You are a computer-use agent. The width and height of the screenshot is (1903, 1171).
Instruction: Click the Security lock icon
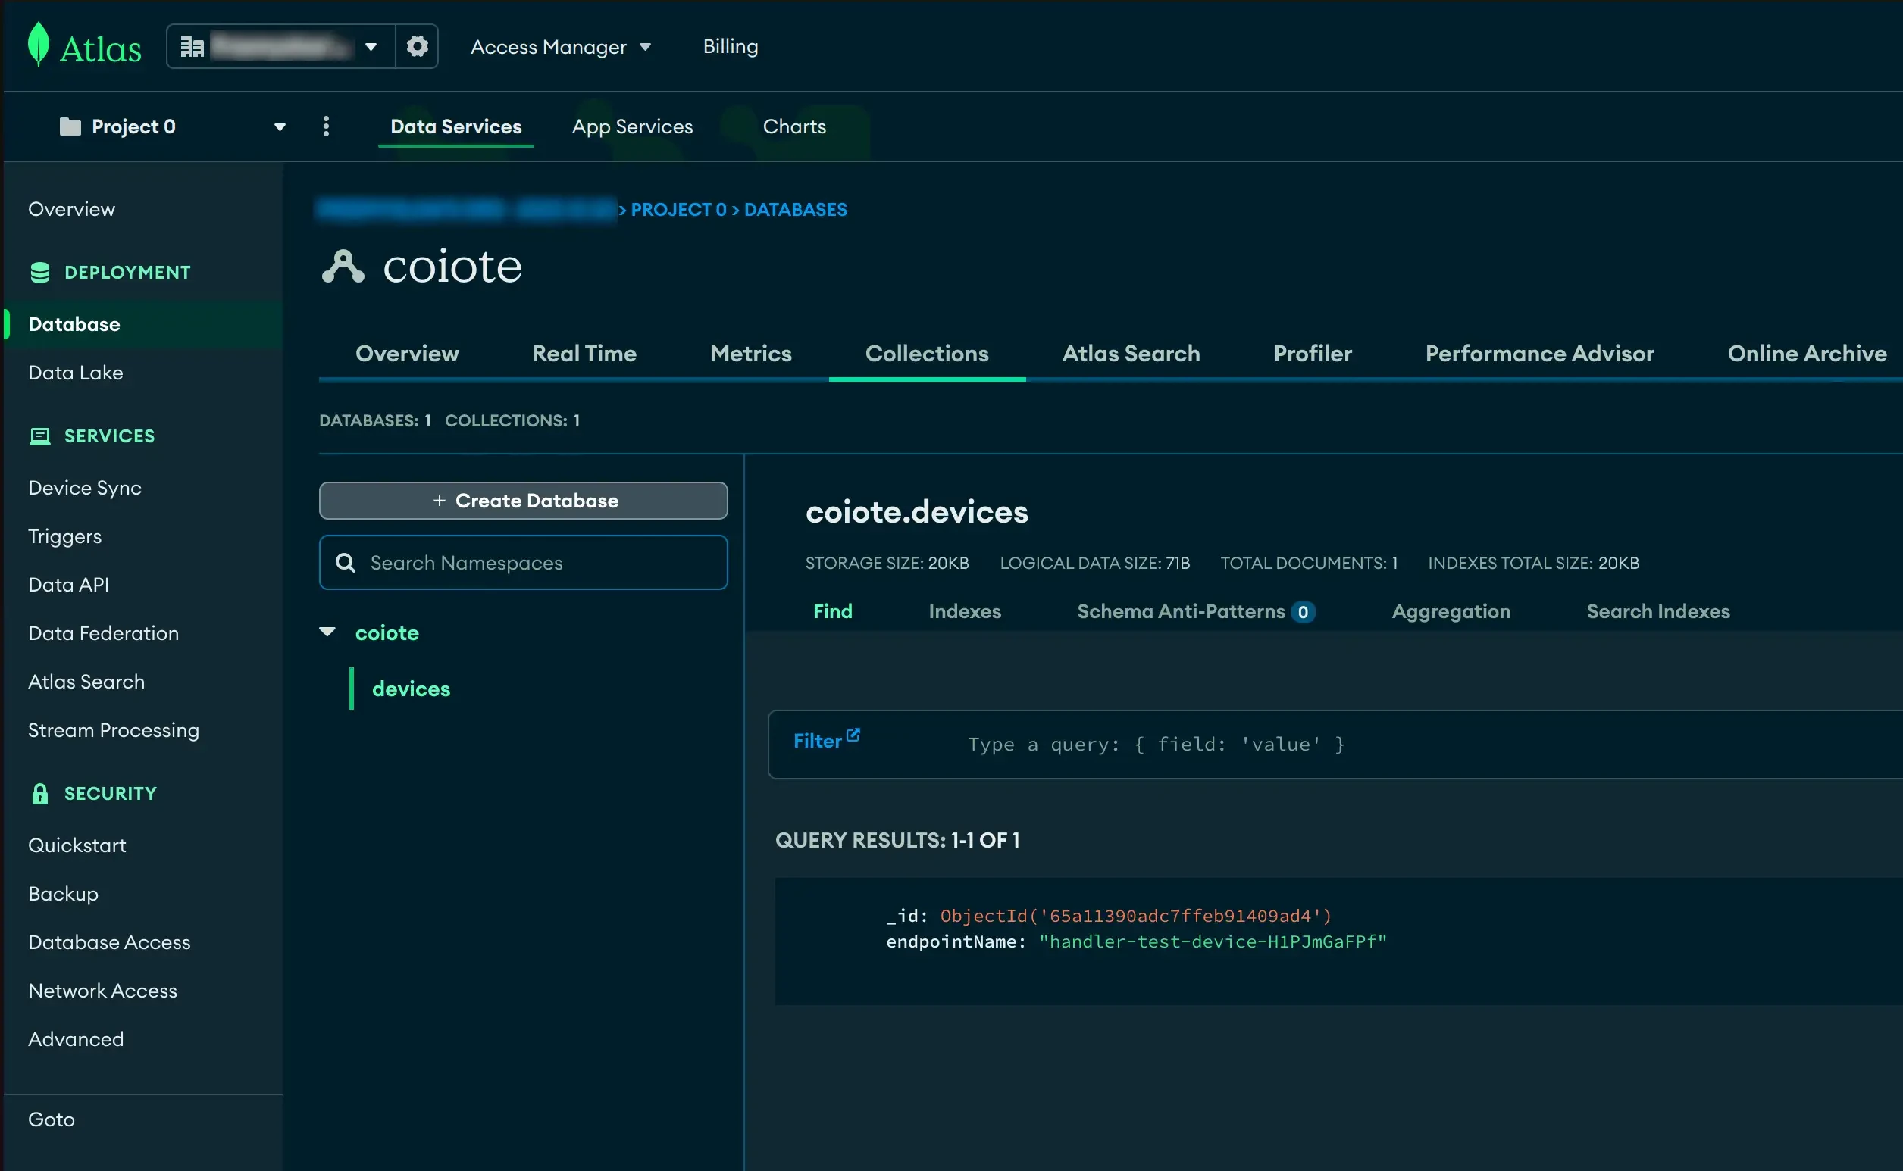point(40,794)
